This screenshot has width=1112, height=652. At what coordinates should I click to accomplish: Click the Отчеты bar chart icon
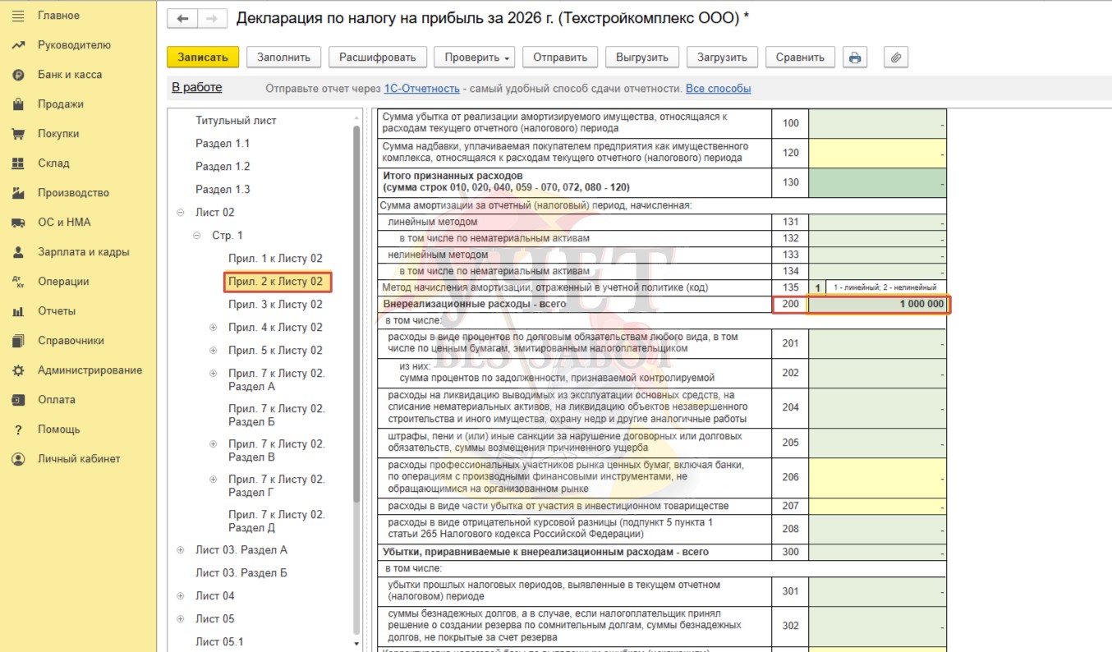click(x=18, y=311)
